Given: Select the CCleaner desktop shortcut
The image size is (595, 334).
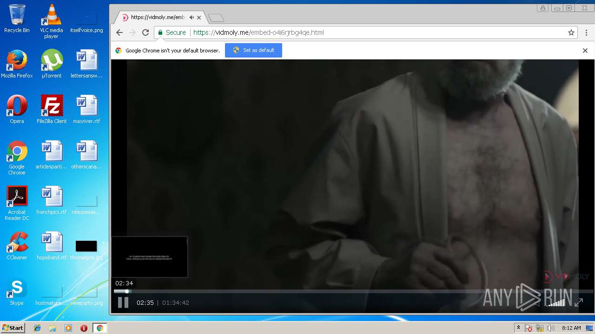Looking at the screenshot, I should pyautogui.click(x=17, y=246).
